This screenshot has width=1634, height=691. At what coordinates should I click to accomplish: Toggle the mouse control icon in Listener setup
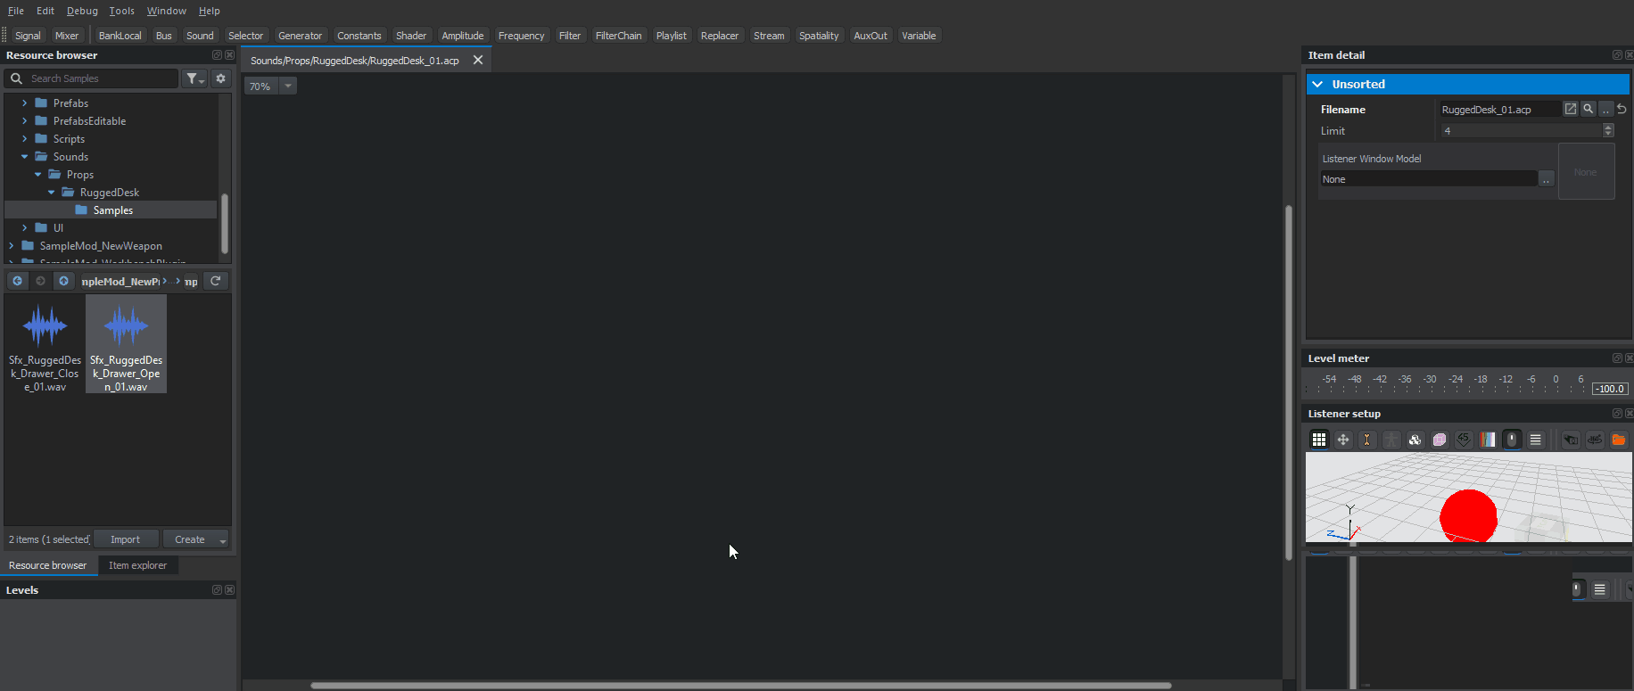pyautogui.click(x=1512, y=440)
